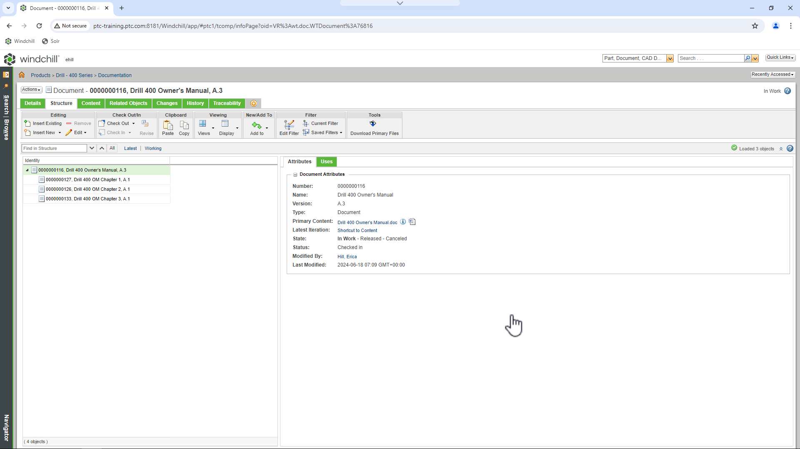Screen dimensions: 800x449
Task: Click the Download Primary Files icon
Action: (x=373, y=123)
